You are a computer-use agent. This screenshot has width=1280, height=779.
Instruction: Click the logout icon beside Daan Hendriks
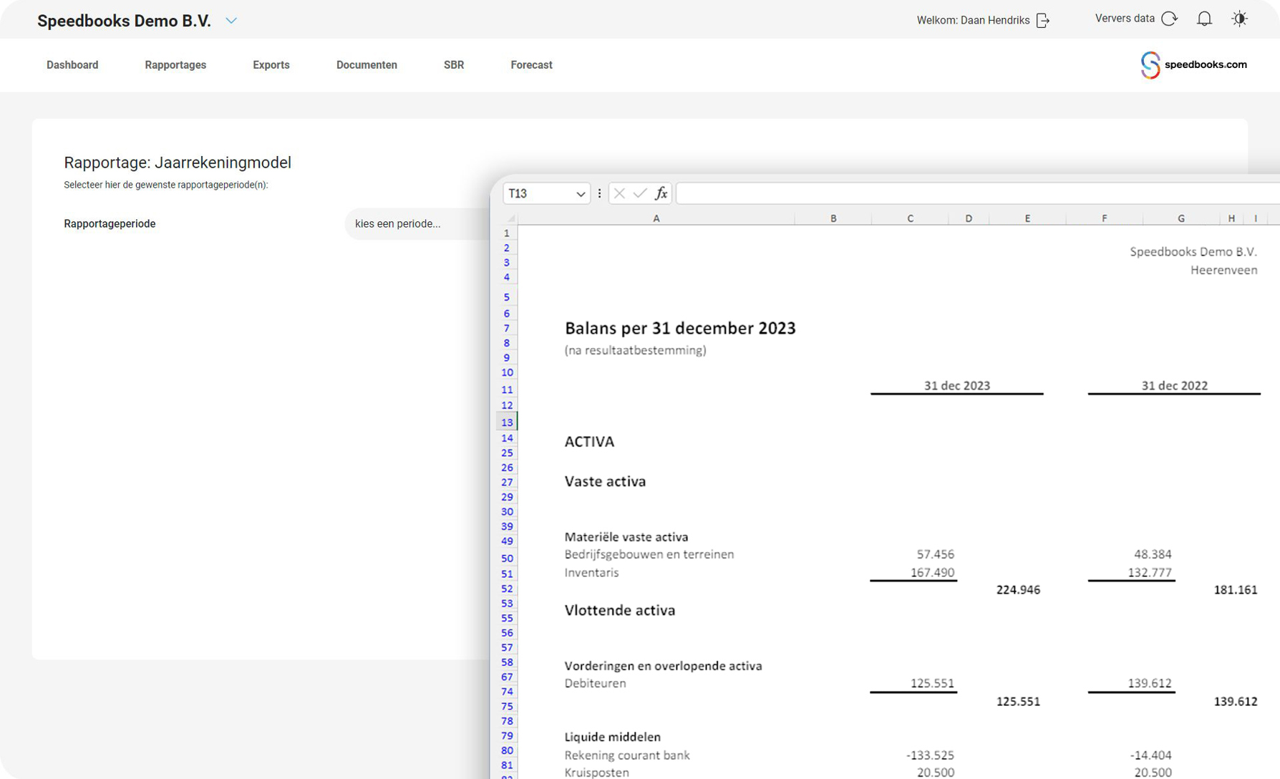click(x=1043, y=21)
